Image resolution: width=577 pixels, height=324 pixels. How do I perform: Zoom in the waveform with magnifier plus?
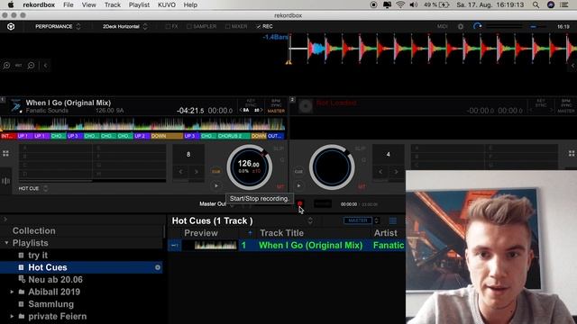(x=6, y=66)
